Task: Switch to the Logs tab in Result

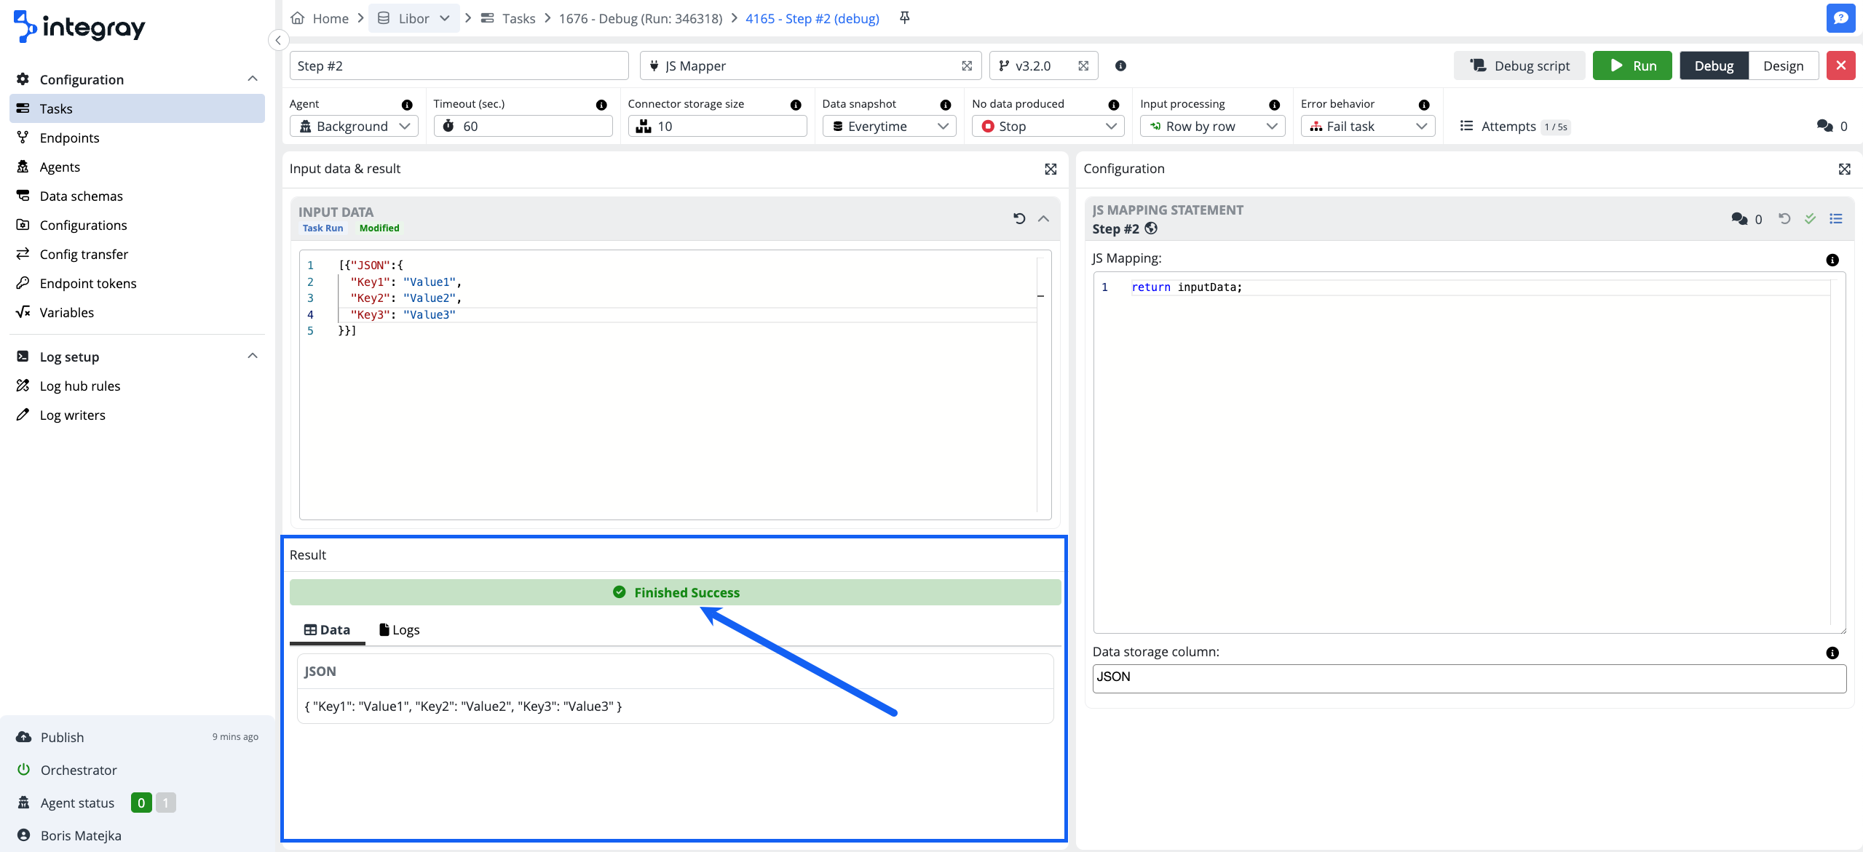Action: pos(400,629)
